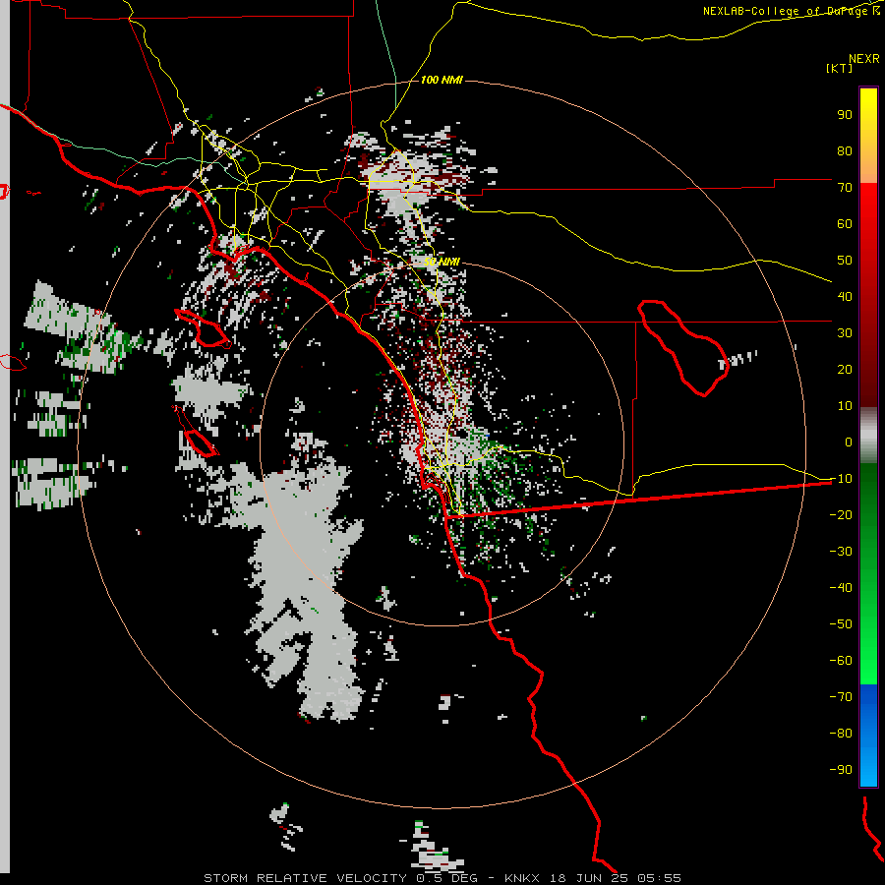Click the 0.5 DEG elevation text
Viewport: 885px width, 885px height.
(446, 878)
